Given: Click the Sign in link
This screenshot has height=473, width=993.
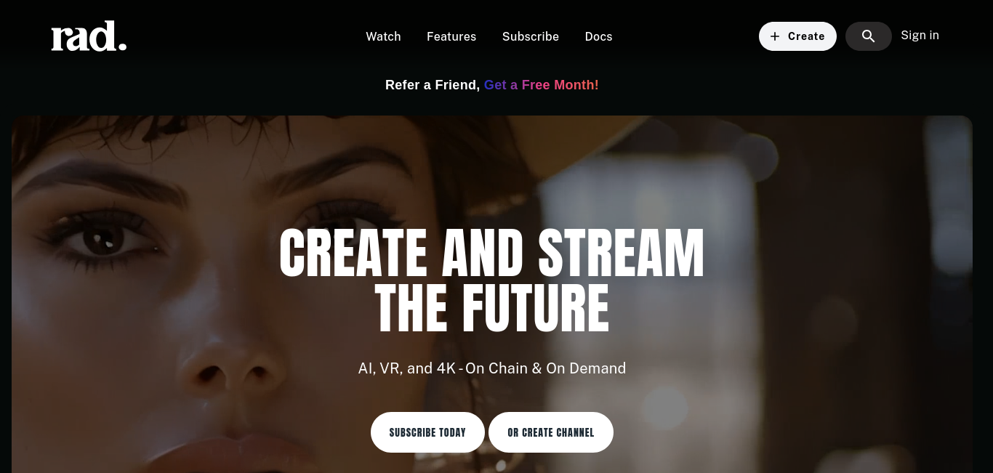Looking at the screenshot, I should click(x=920, y=35).
